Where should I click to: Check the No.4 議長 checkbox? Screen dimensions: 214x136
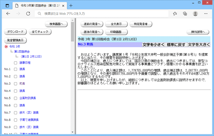coord(16,91)
